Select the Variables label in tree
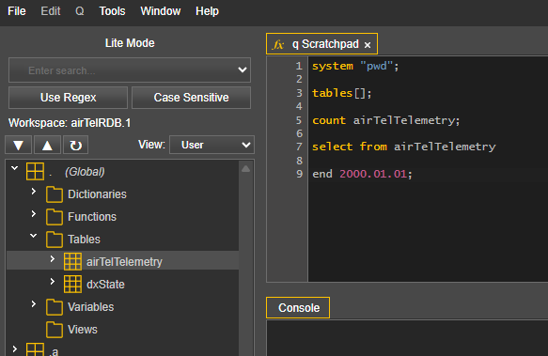 (91, 307)
